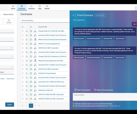Screen dimensions: 137x114
Task: Open the Recent Activity tab
Action: pyautogui.click(x=8, y=14)
